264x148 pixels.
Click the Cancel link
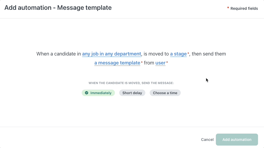207,140
